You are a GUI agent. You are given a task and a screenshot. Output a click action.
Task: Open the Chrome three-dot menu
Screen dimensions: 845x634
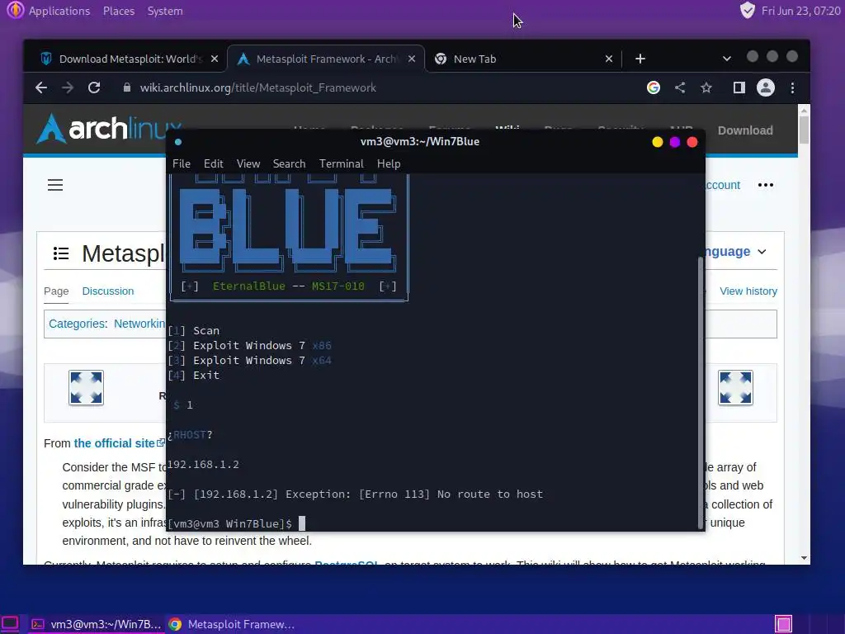pos(792,88)
